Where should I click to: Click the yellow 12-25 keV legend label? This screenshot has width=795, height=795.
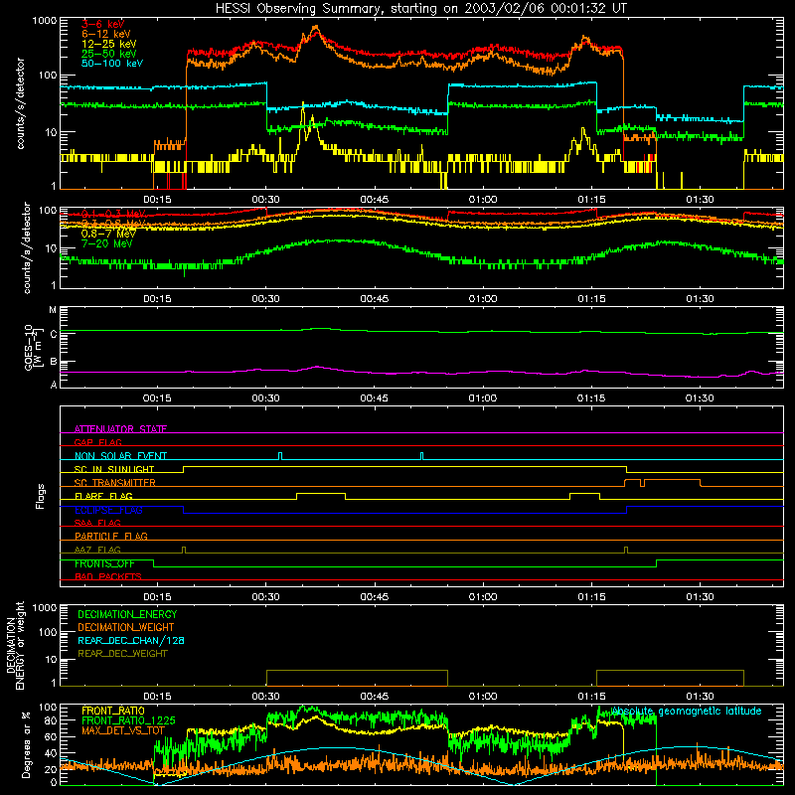tap(108, 44)
